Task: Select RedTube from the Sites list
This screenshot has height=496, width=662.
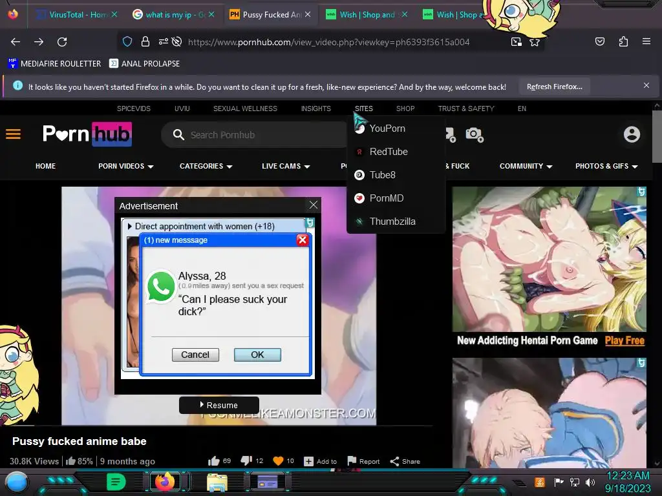Action: point(389,151)
